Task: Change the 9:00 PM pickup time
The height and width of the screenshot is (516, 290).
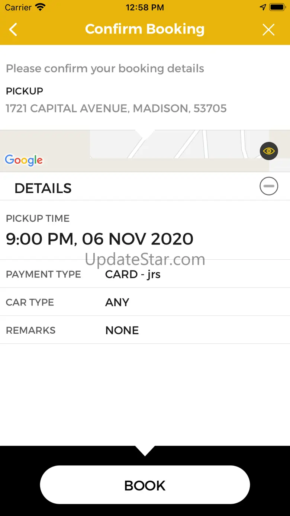Action: click(x=100, y=239)
